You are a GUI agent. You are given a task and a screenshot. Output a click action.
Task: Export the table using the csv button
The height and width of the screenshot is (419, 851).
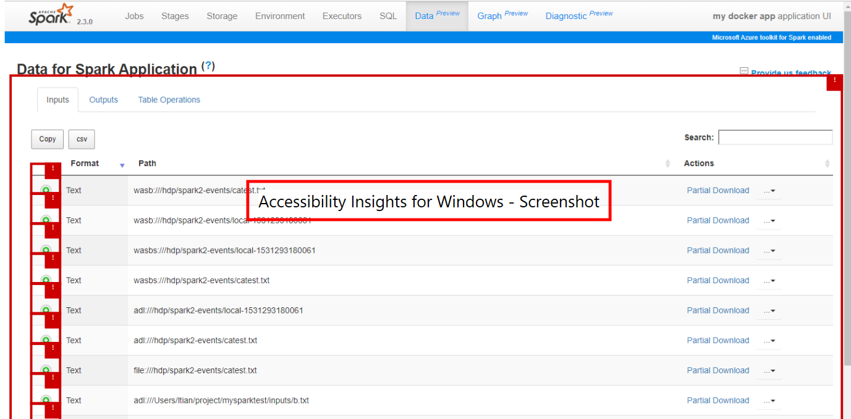click(81, 139)
